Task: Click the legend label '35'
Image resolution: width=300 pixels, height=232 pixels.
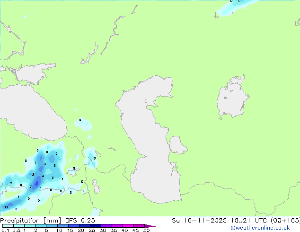Action: tap(114, 230)
